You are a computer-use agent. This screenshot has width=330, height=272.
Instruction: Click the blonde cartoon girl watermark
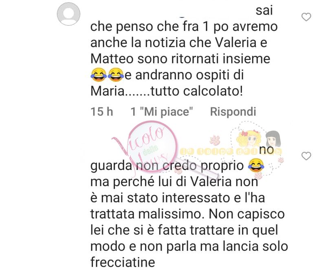coord(249,139)
